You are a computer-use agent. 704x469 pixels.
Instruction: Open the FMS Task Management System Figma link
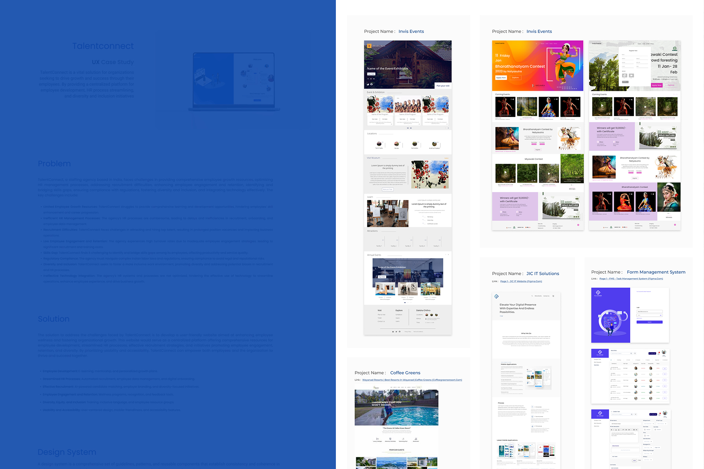click(631, 279)
